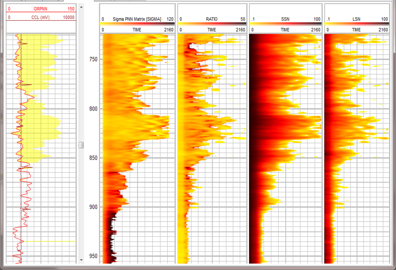The height and width of the screenshot is (270, 396).
Task: Click the RATIO track title
Action: [x=212, y=19]
